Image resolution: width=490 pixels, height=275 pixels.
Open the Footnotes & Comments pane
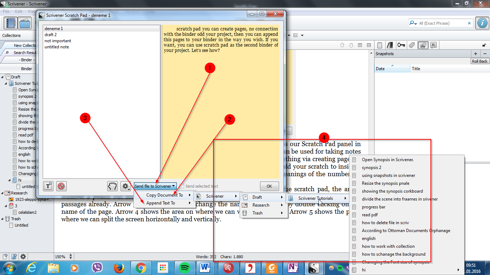[x=433, y=45]
